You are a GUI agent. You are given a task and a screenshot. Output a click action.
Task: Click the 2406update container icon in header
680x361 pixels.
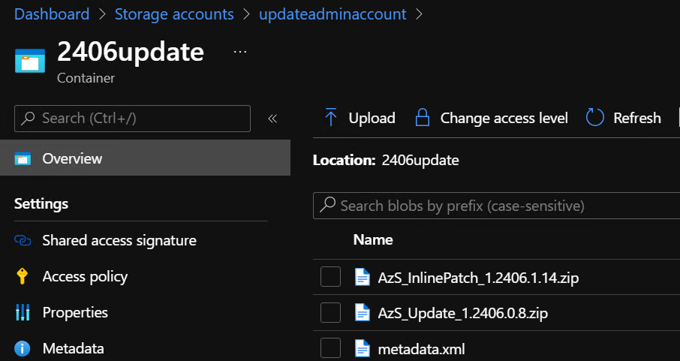[30, 59]
